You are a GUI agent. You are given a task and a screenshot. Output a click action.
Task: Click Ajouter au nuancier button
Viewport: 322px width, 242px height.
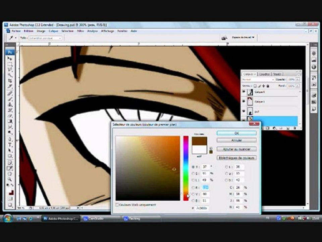pos(236,149)
